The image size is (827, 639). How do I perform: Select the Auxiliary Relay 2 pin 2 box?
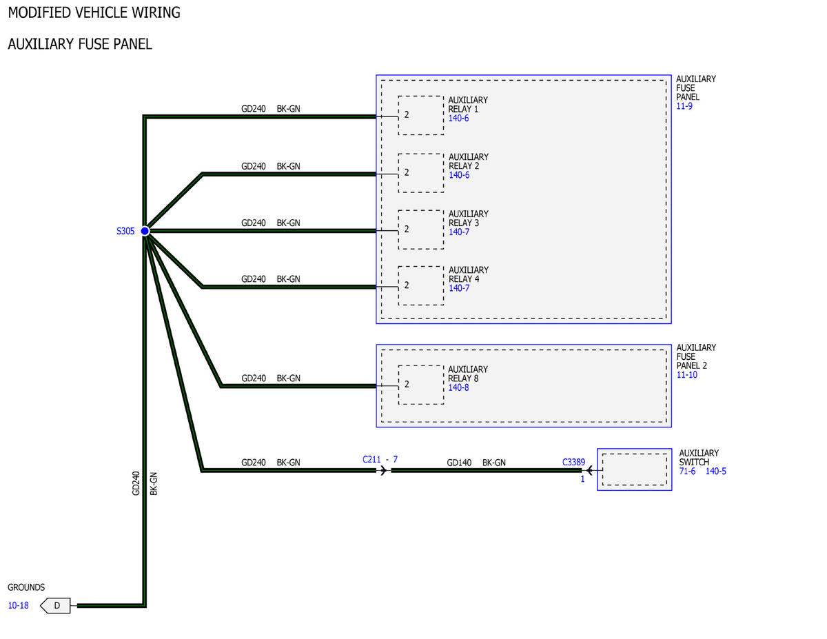coord(420,173)
